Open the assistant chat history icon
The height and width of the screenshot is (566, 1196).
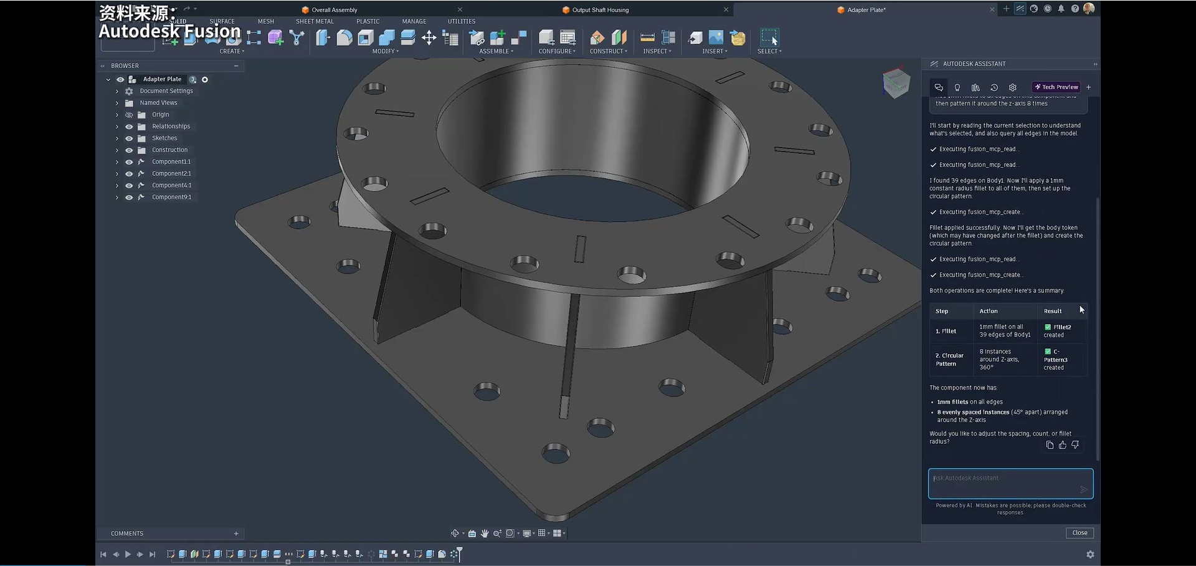pyautogui.click(x=994, y=87)
